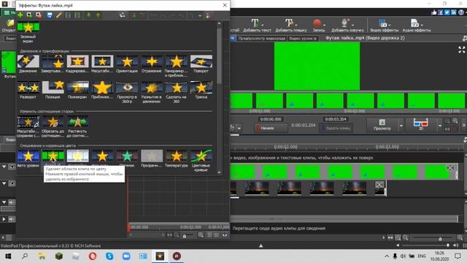Toggle the eye icon in effects timeline

click(x=225, y=235)
